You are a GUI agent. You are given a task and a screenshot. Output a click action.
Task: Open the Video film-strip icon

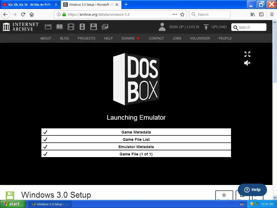pyautogui.click(x=71, y=27)
